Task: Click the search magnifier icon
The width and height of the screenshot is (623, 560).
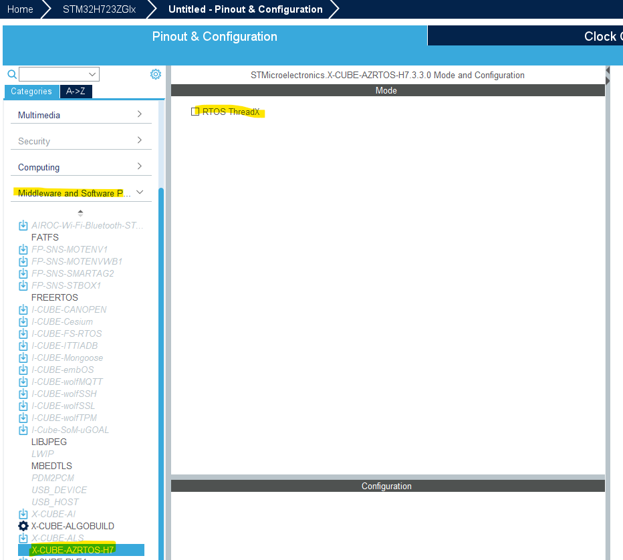Action: (12, 74)
